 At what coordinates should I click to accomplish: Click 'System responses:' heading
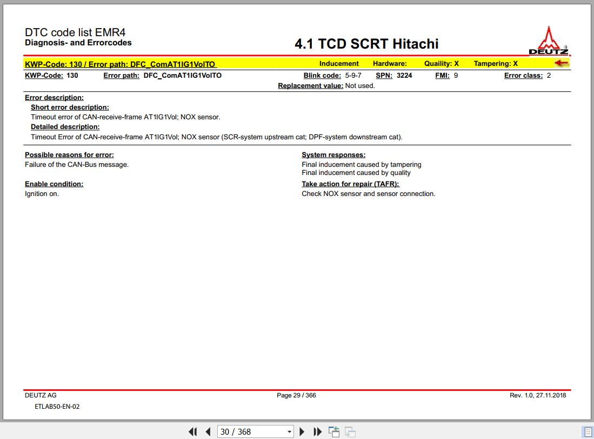[x=333, y=155]
